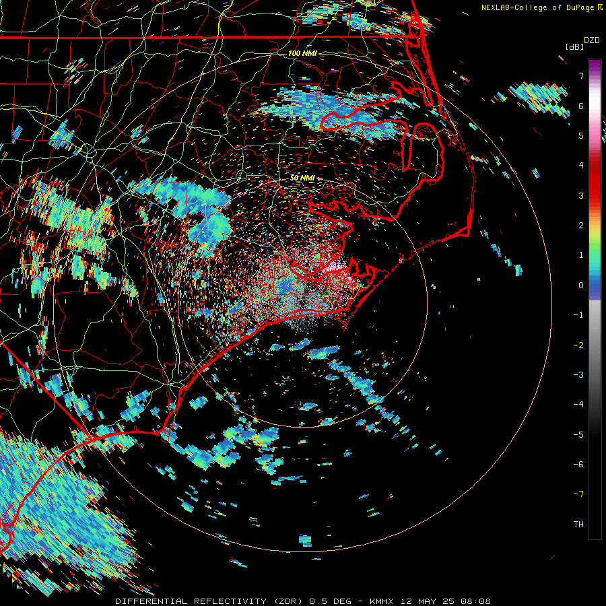Click the 4 value on color scale
This screenshot has height=606, width=606.
(x=581, y=165)
